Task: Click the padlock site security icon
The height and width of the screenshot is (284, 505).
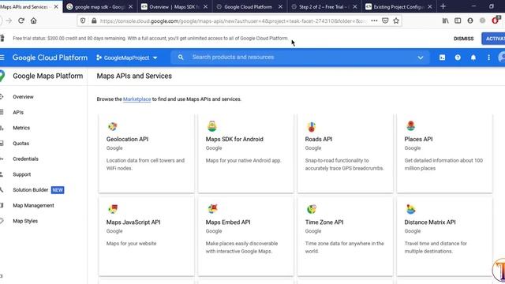Action: coord(94,21)
